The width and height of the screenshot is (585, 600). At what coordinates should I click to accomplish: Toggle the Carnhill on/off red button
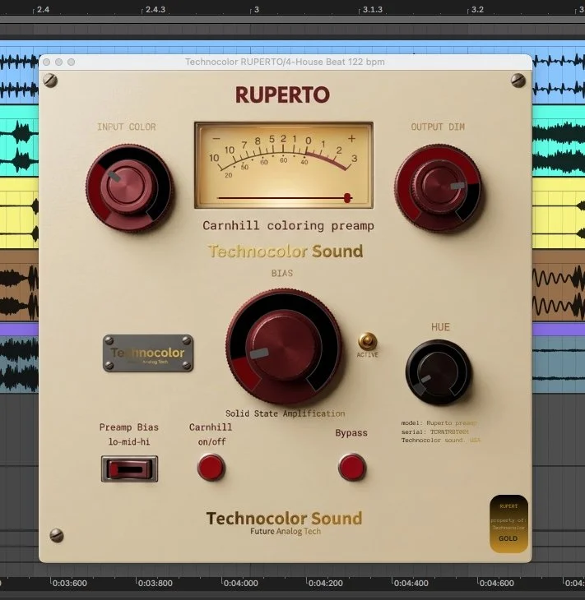211,467
